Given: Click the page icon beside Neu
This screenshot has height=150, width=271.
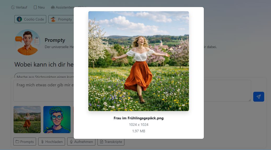Looking at the screenshot, I should [35, 7].
